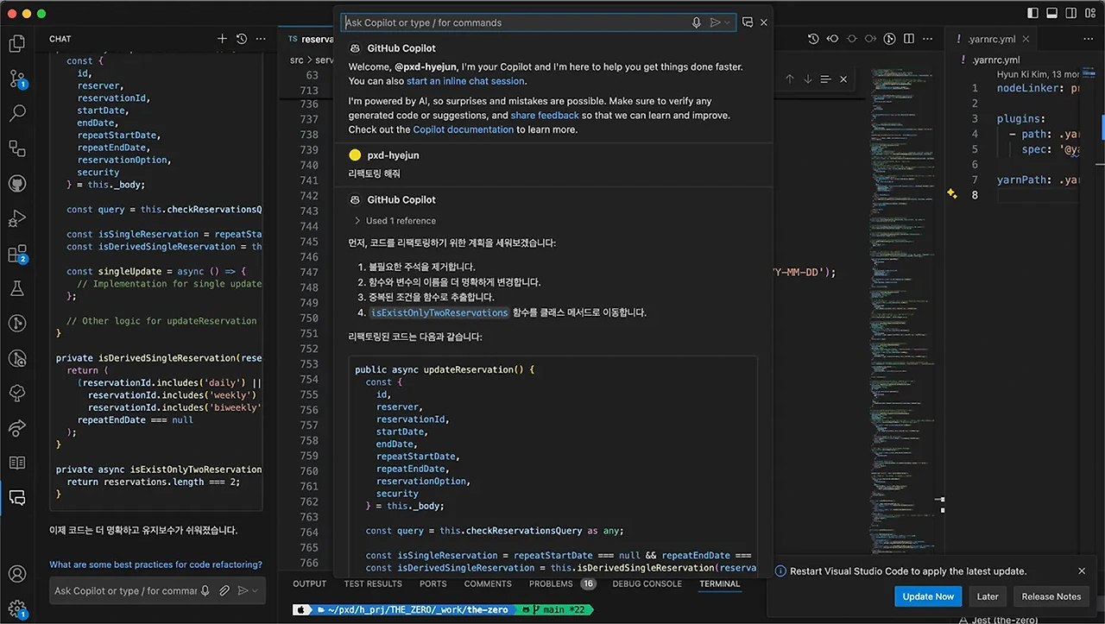Switch to PROBLEMS panel tab

[562, 583]
